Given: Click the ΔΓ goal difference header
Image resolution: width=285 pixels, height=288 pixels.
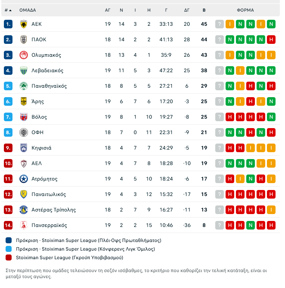Looking at the screenshot, I should [187, 10].
